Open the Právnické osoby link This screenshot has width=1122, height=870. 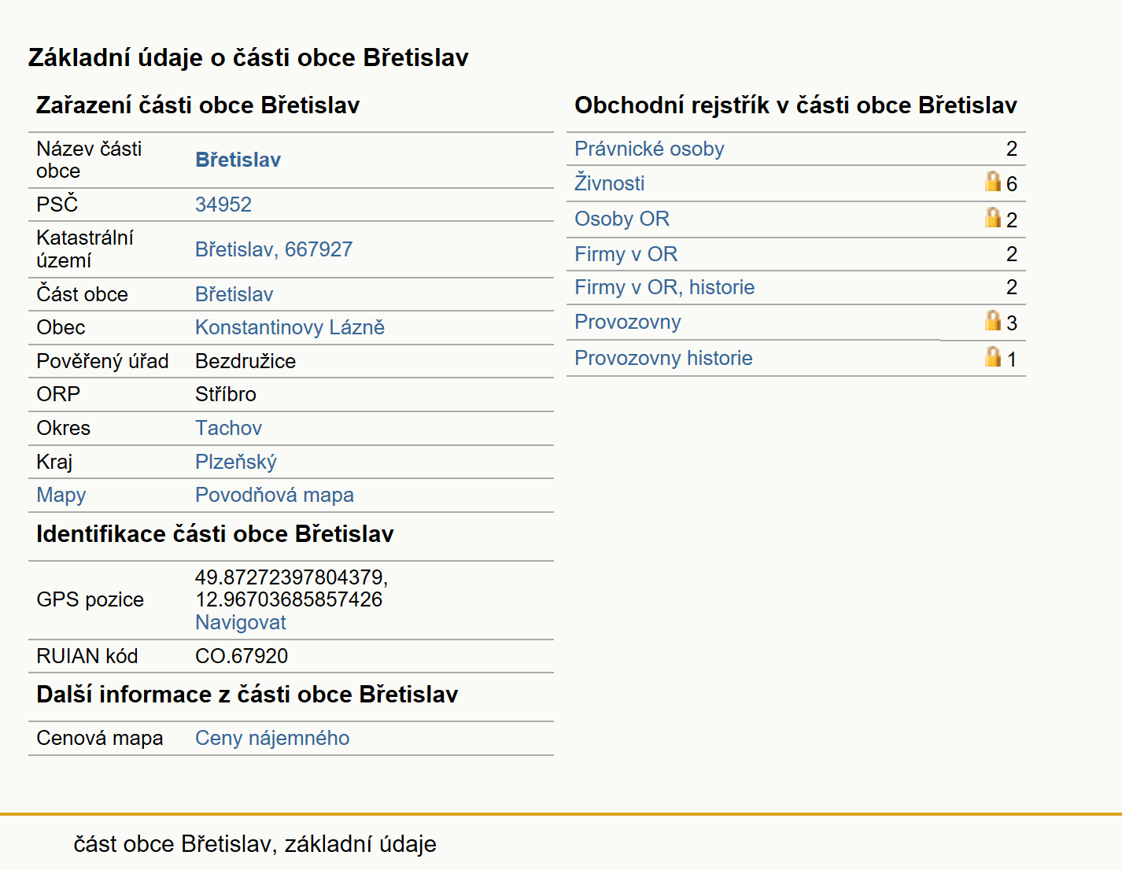click(x=649, y=149)
